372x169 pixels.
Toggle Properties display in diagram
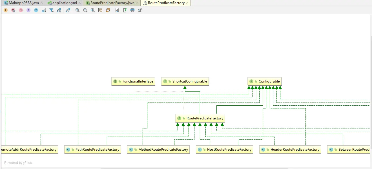(x=28, y=10)
